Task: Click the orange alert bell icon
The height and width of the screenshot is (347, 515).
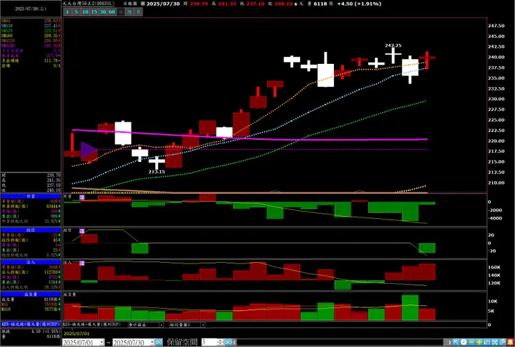Action: 510,342
